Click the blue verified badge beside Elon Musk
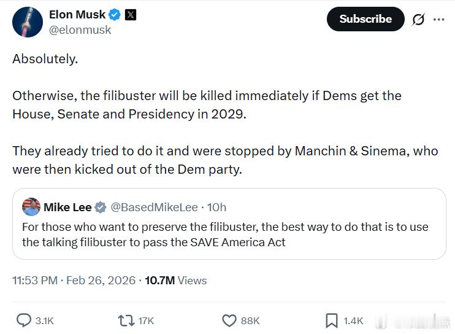Viewport: 455px width, 334px height. [114, 14]
